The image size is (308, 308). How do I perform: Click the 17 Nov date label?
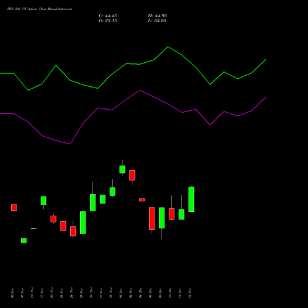[x=42, y=293]
